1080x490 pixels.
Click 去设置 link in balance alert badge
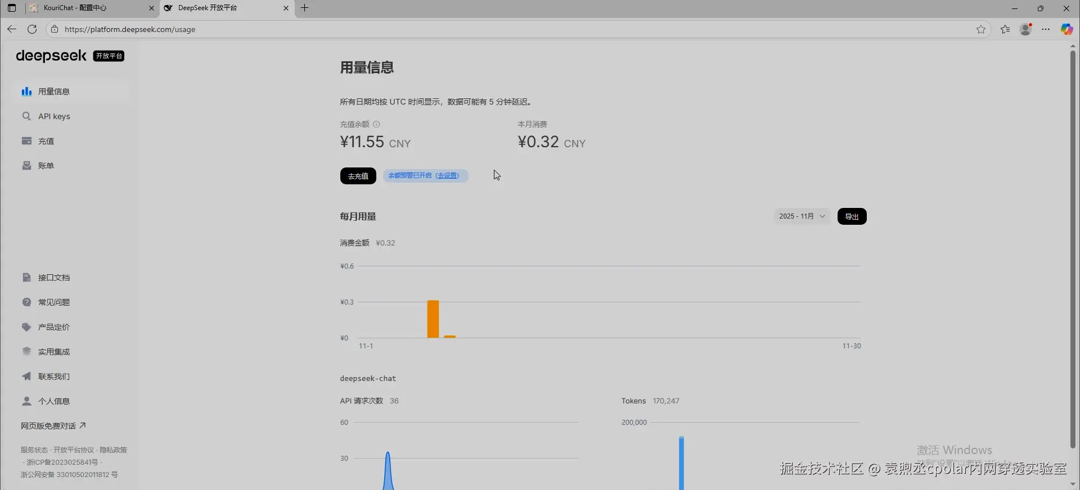coord(448,176)
